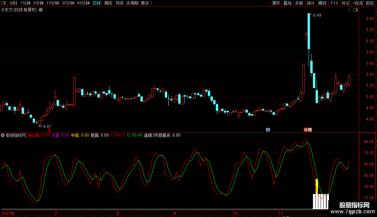Click the 6.40 price axis label
This screenshot has height=217, width=377.
point(370,18)
